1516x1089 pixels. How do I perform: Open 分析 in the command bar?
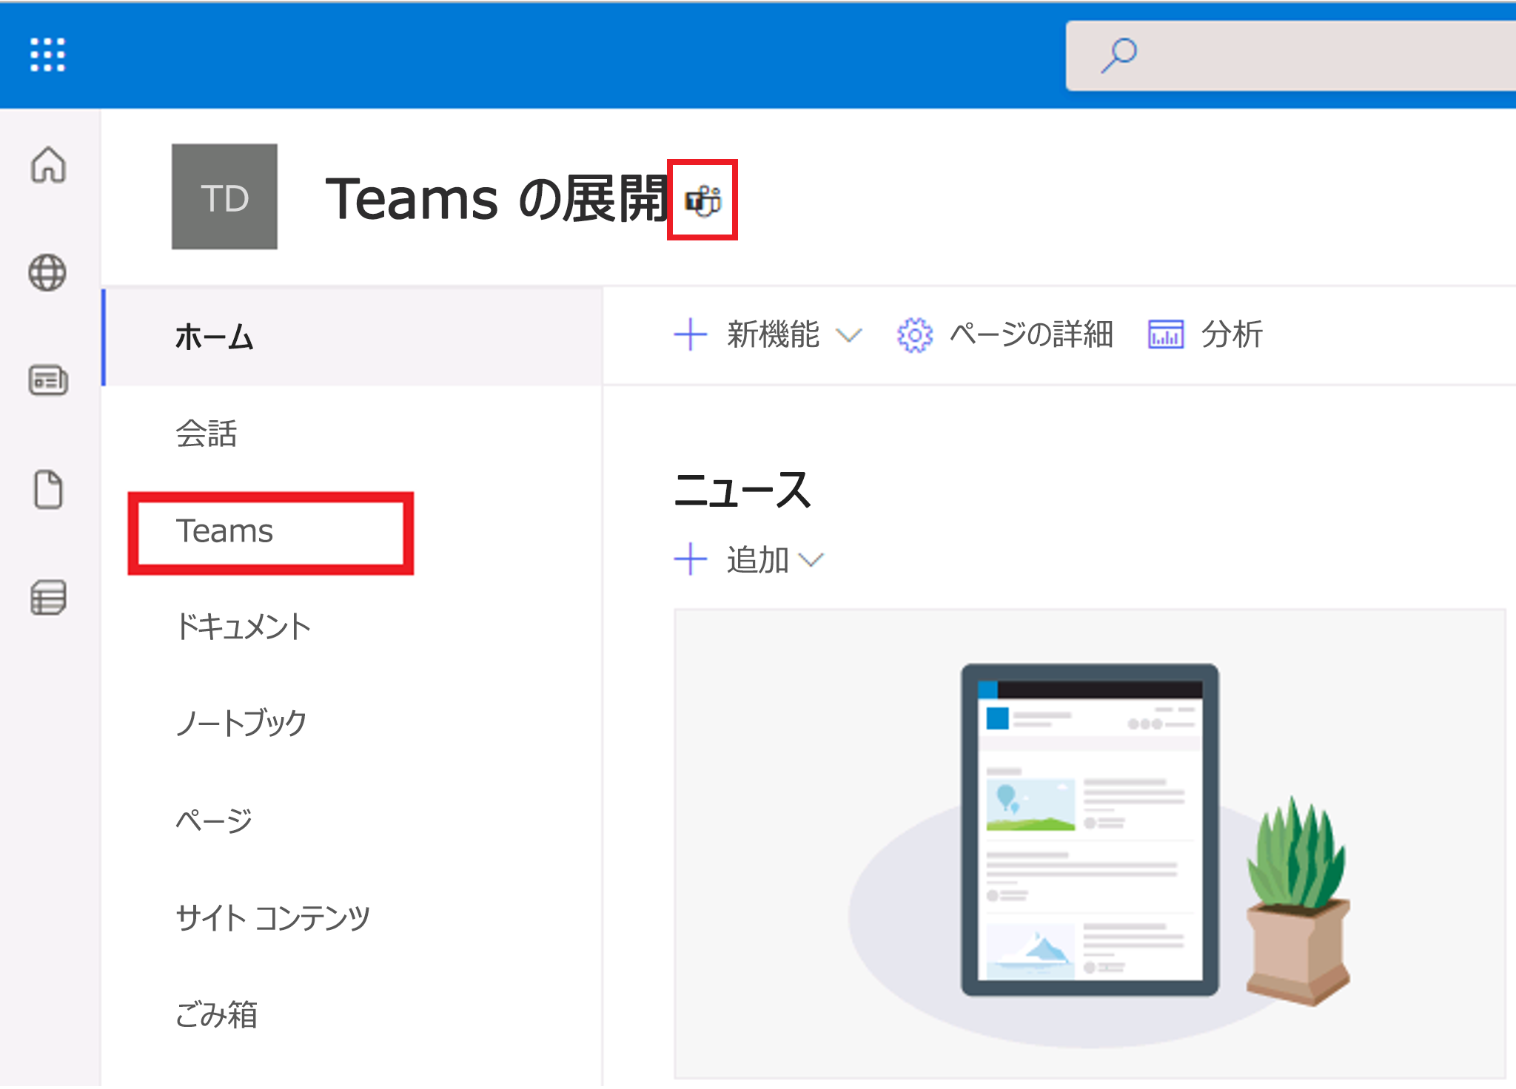1232,334
